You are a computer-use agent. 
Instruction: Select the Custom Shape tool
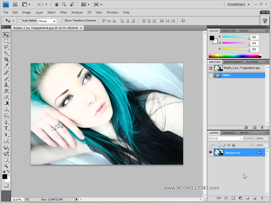[6, 141]
